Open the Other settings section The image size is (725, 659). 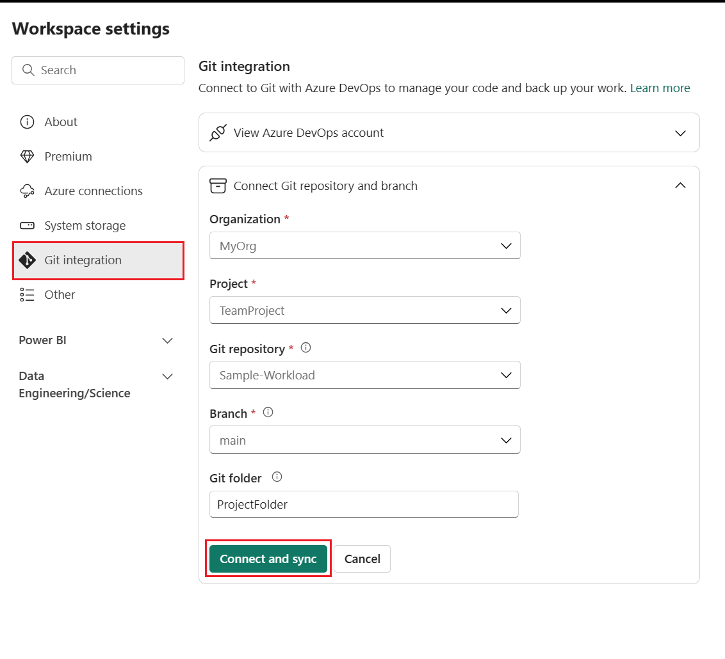point(59,294)
